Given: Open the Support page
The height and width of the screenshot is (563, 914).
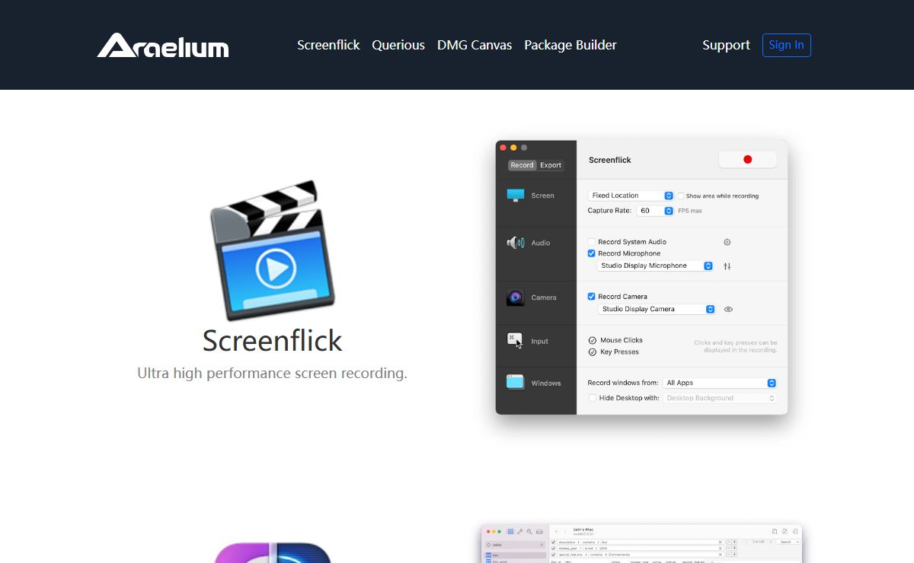Looking at the screenshot, I should click(x=726, y=45).
